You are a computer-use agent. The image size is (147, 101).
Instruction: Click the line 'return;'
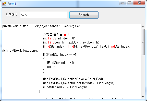coord(52,67)
